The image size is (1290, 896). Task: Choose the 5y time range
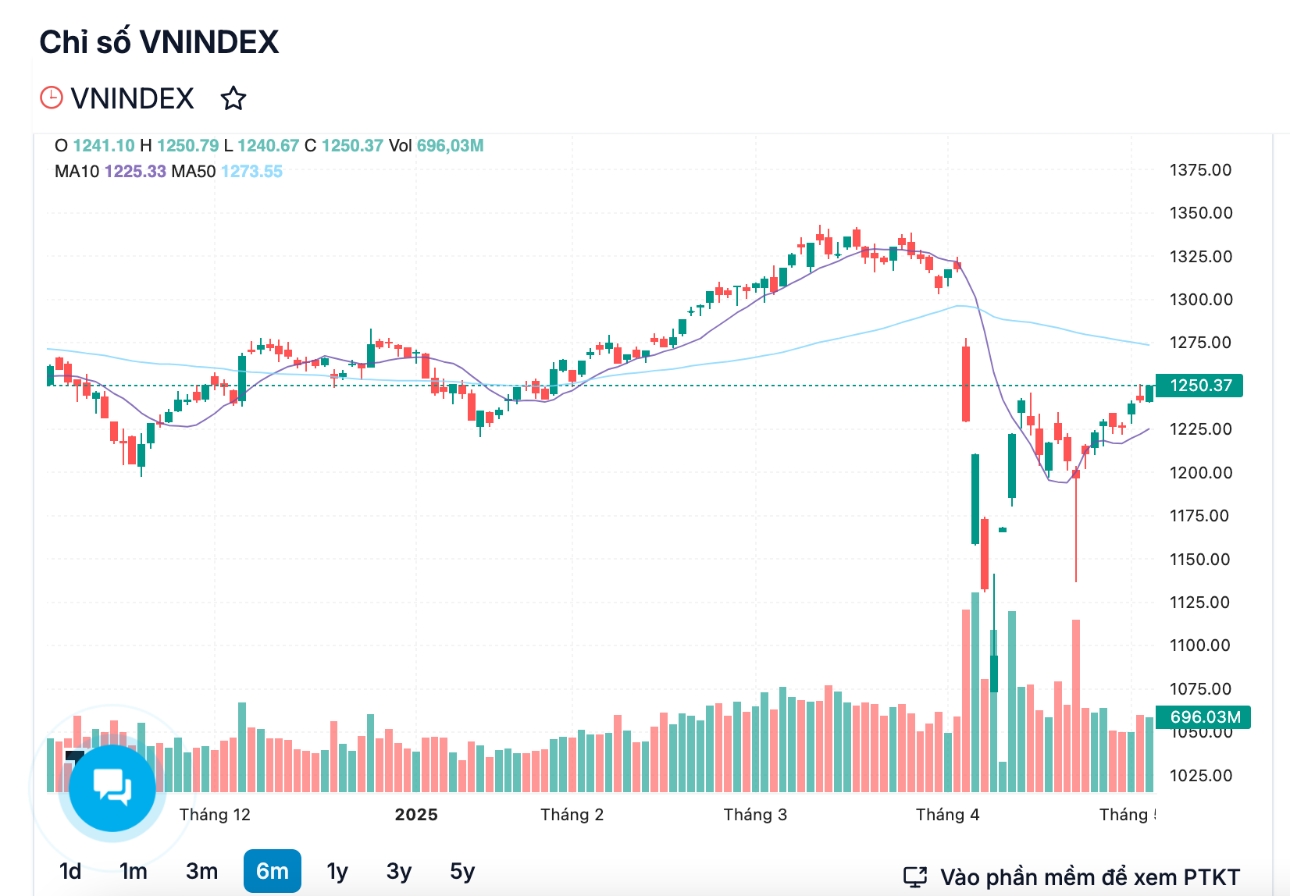462,871
